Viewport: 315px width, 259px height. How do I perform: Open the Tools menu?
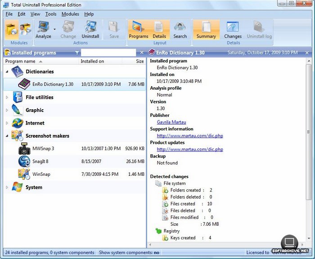point(51,14)
